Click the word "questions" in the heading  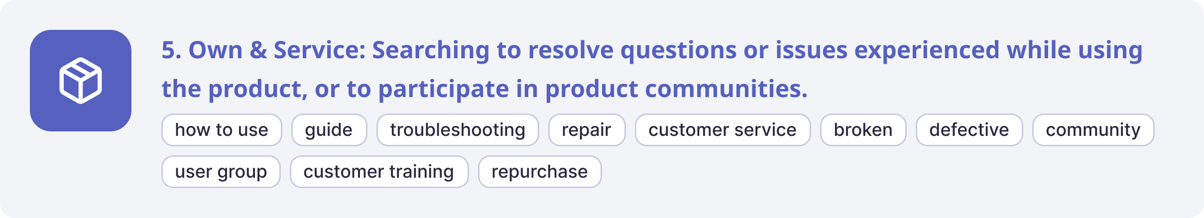point(678,50)
